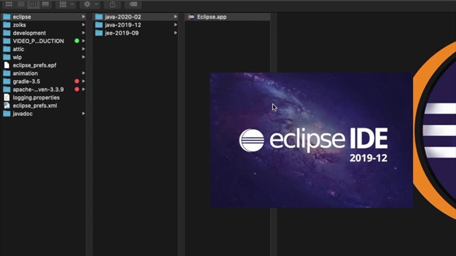Viewport: 456px width, 256px height.
Task: Click the attic folder icon
Action: coord(7,49)
